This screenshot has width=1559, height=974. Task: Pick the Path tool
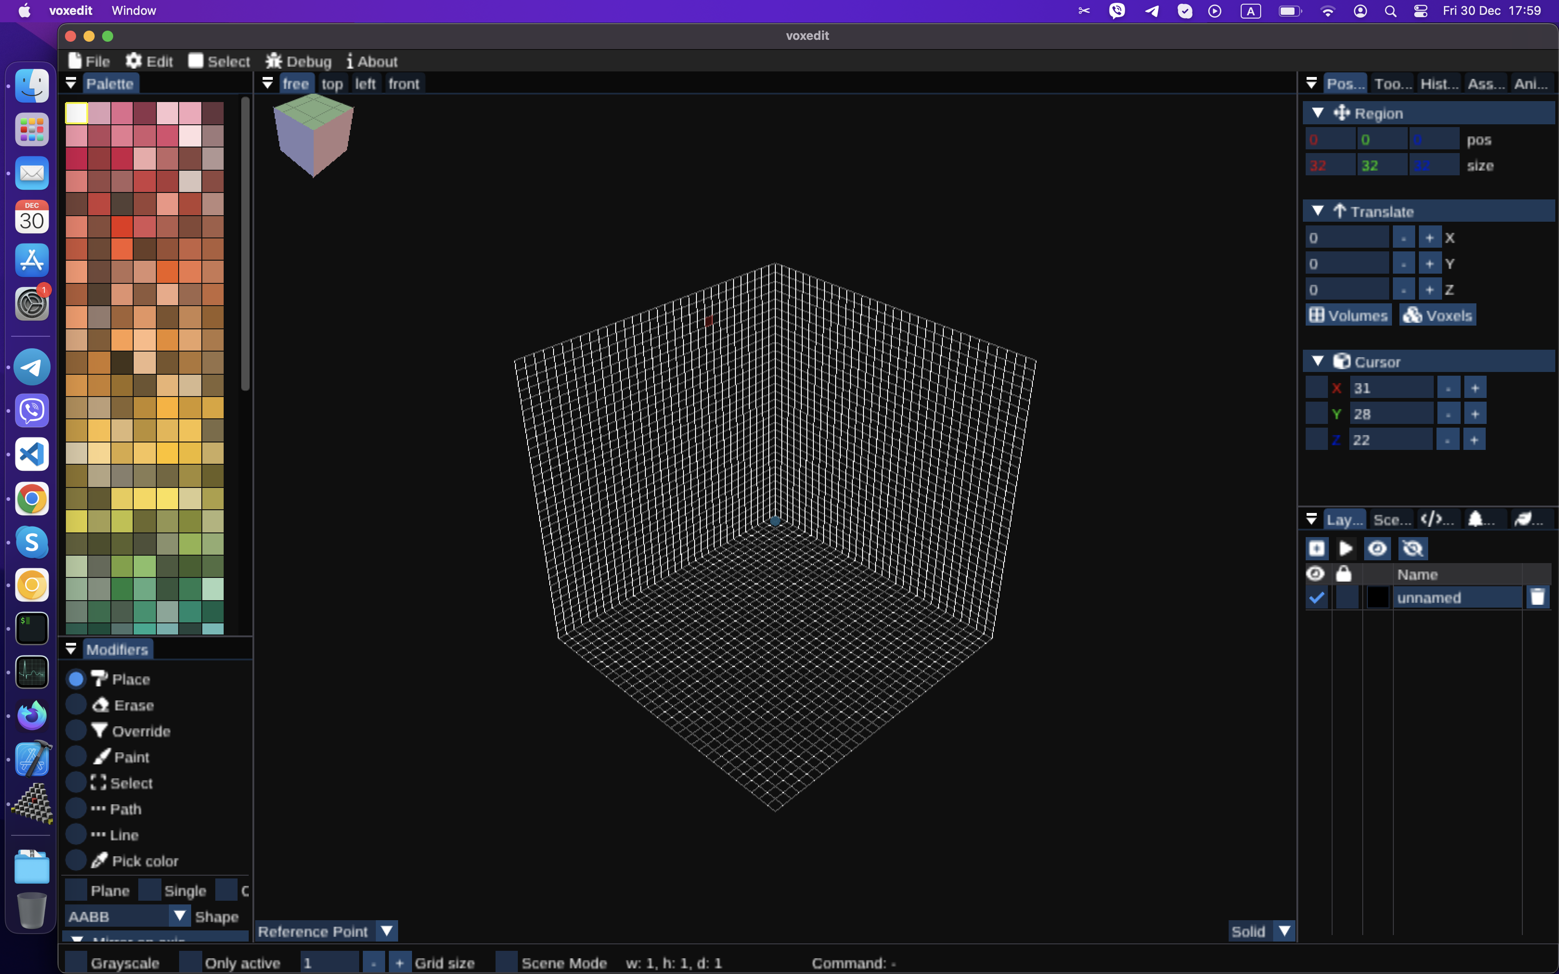(x=77, y=808)
